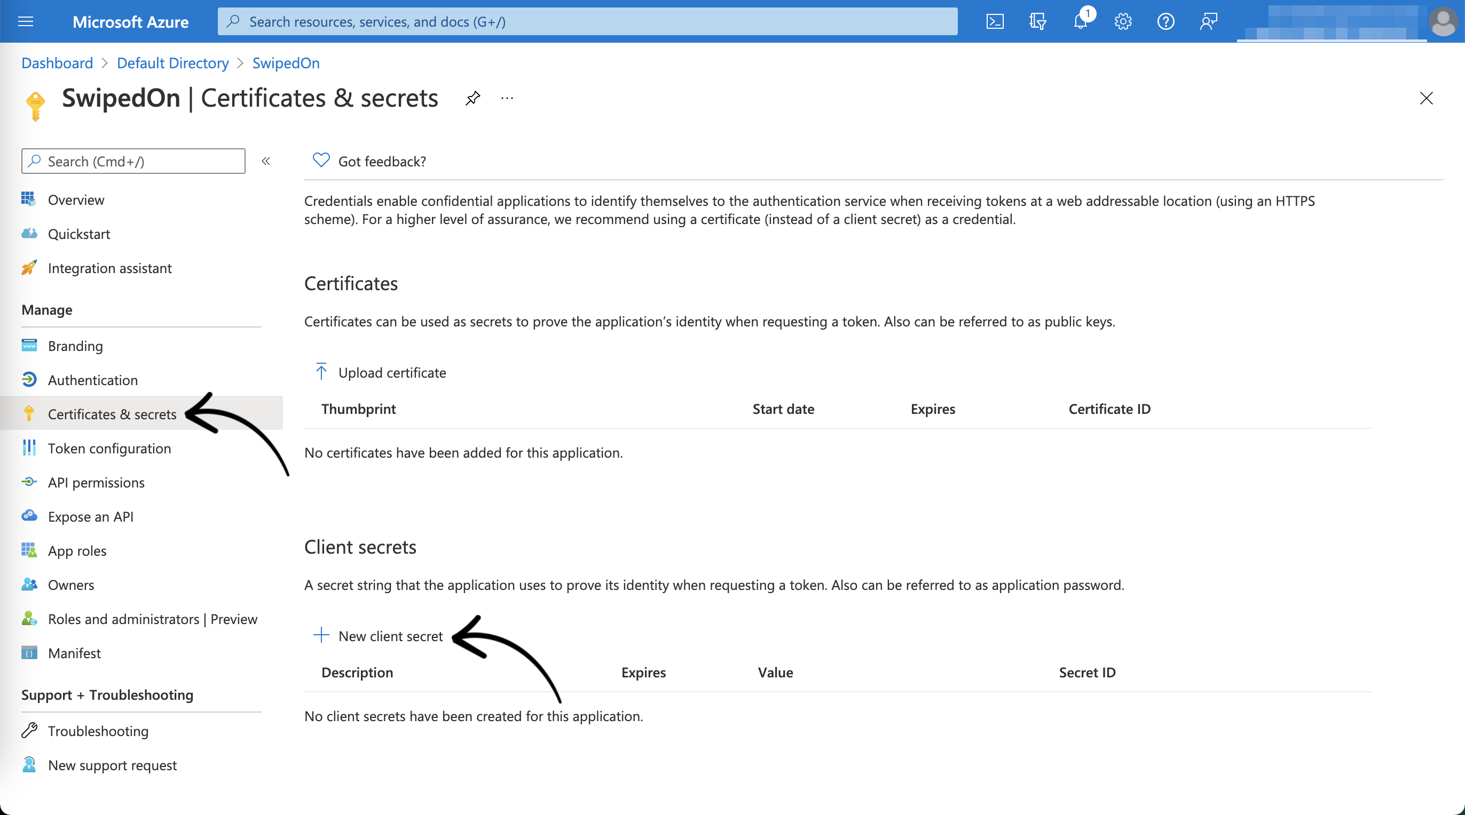Click the Microsoft Azure logo text
The height and width of the screenshot is (815, 1465).
click(x=130, y=21)
